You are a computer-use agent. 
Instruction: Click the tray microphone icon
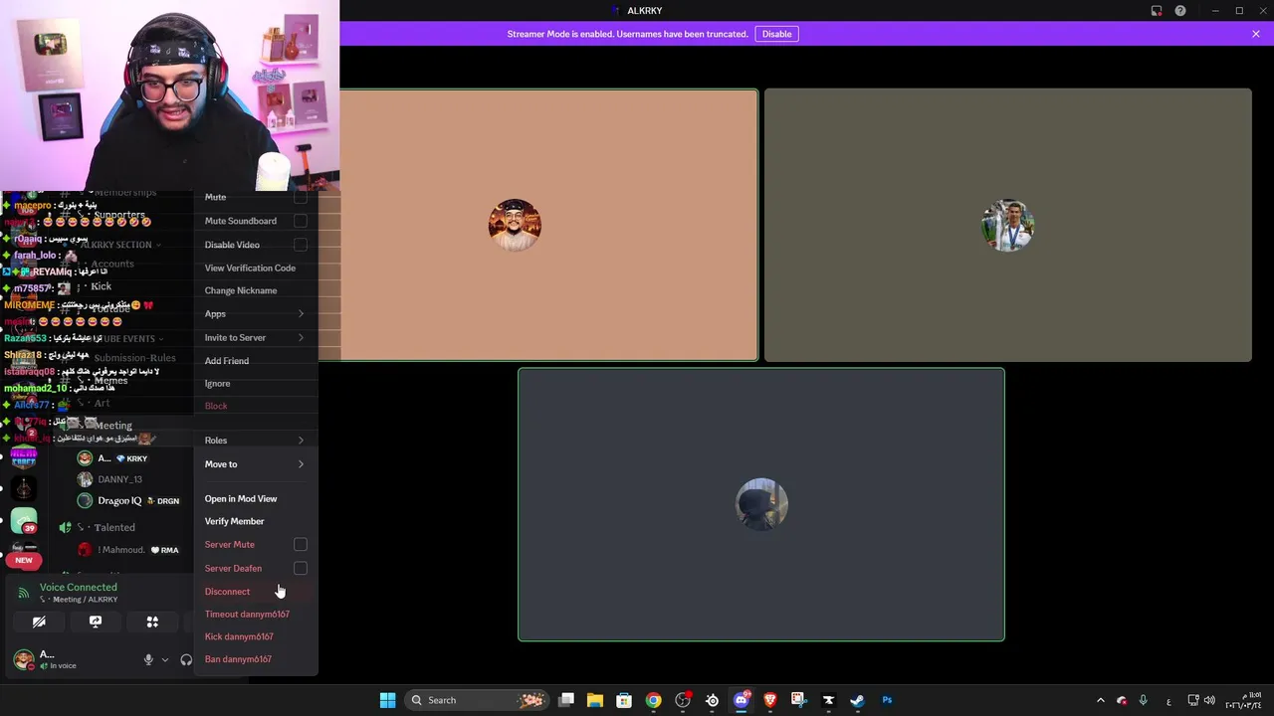[1143, 700]
